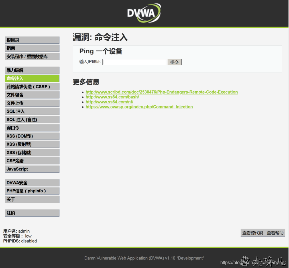Open the 弱口令 page
The image size is (289, 268).
(x=32, y=128)
